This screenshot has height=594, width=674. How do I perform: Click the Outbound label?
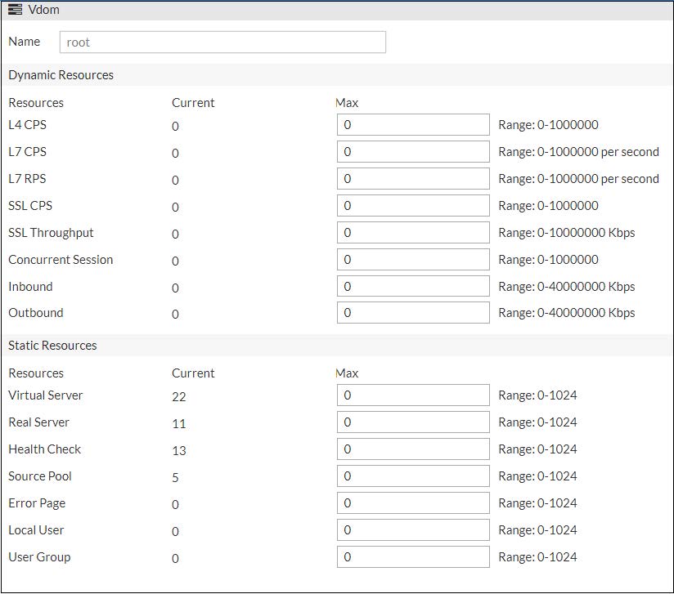(x=36, y=313)
